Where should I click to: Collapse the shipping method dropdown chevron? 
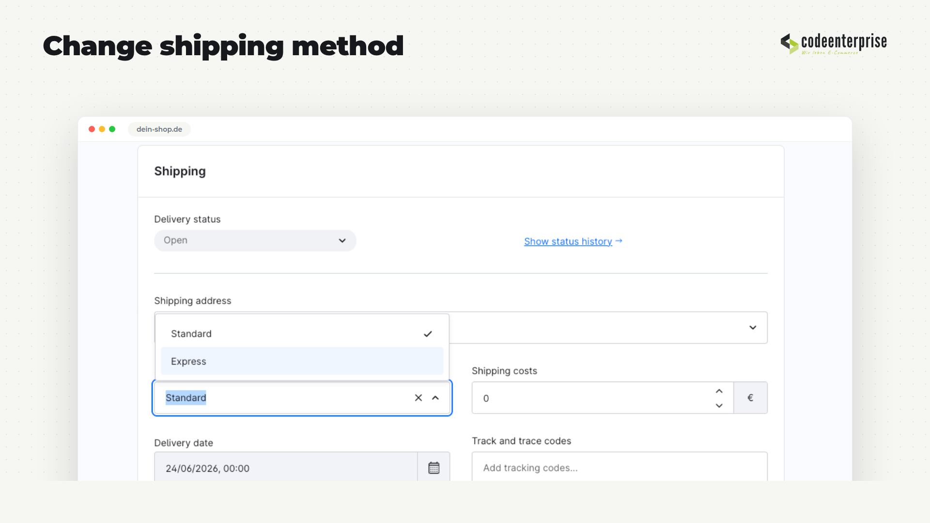click(435, 398)
